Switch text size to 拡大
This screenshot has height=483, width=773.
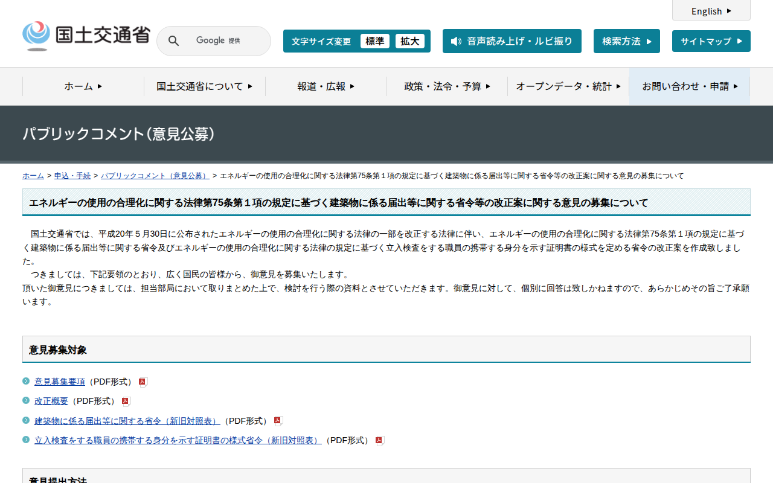pos(409,41)
